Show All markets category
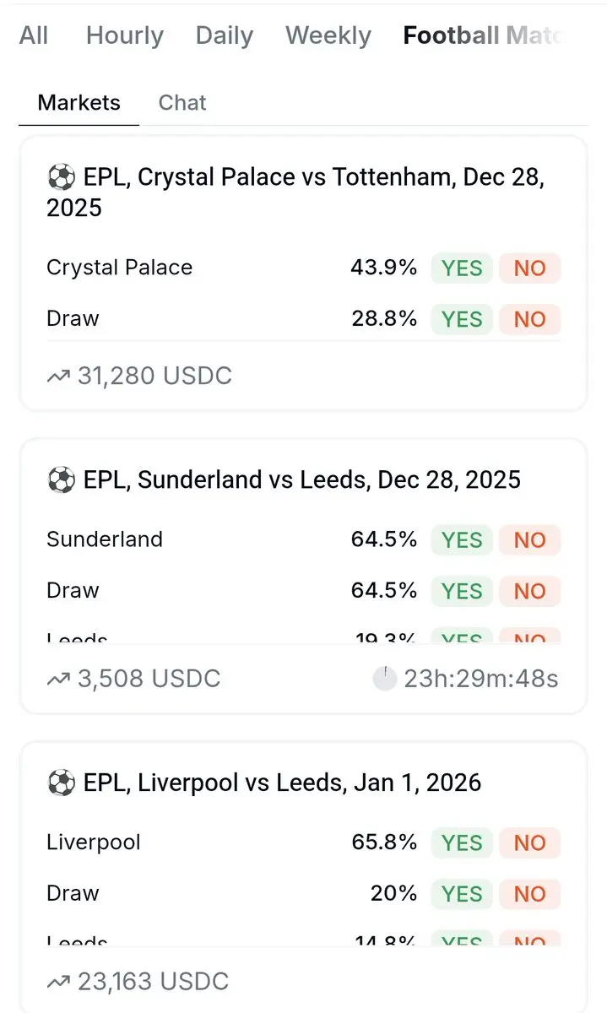 (x=34, y=35)
